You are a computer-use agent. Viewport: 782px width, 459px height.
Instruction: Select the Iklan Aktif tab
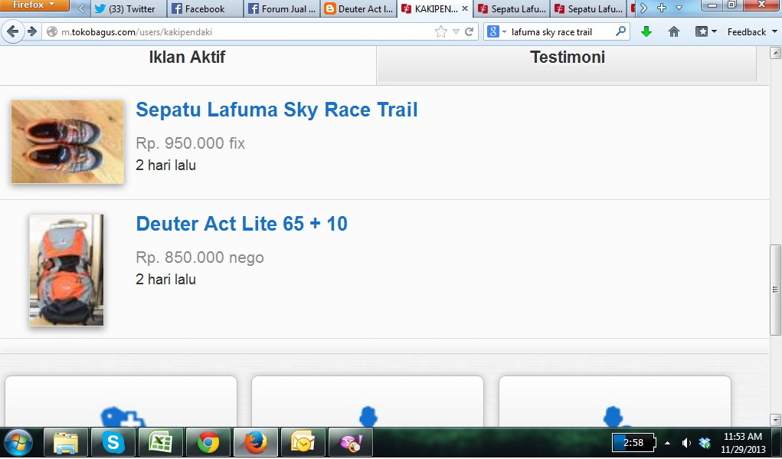click(x=187, y=57)
